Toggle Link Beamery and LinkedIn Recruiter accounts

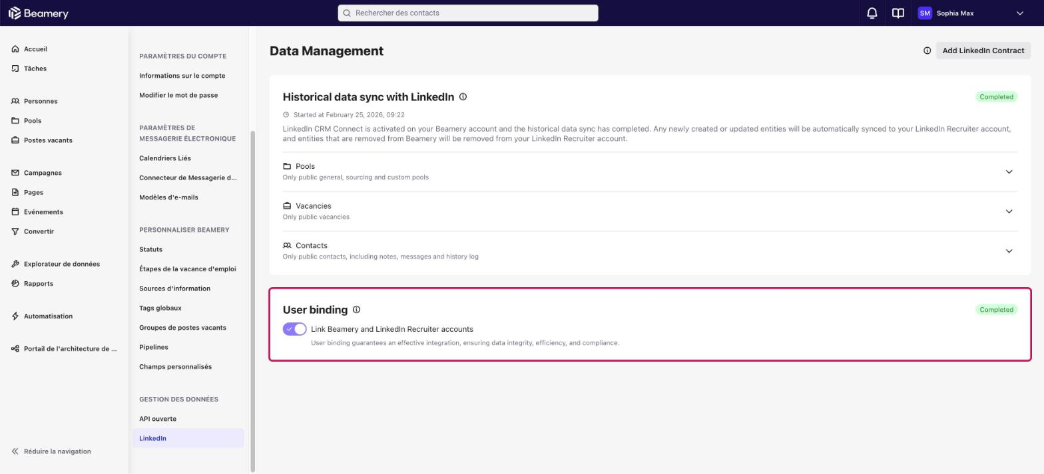[294, 329]
